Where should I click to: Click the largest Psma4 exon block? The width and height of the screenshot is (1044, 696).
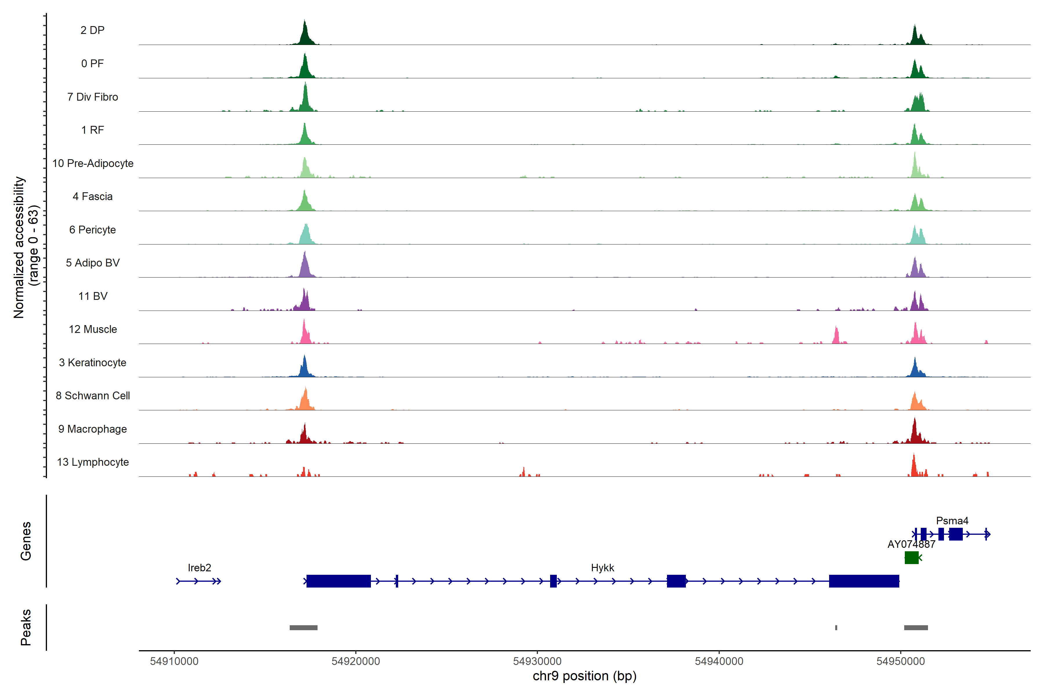(x=956, y=534)
